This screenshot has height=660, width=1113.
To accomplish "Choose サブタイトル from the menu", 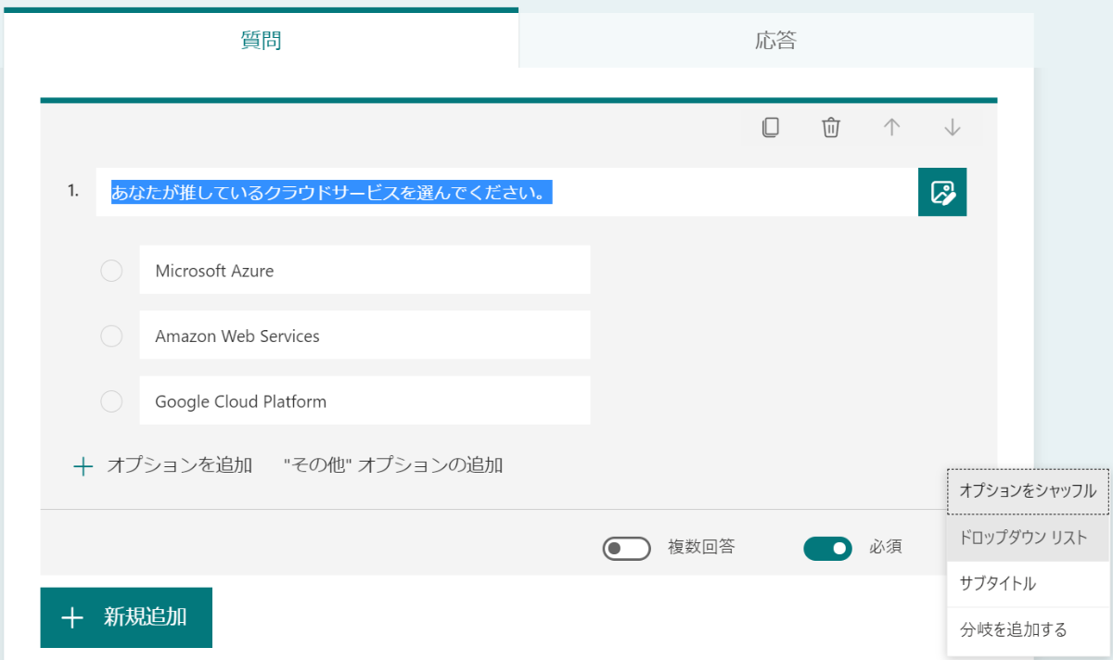I will tap(1028, 584).
